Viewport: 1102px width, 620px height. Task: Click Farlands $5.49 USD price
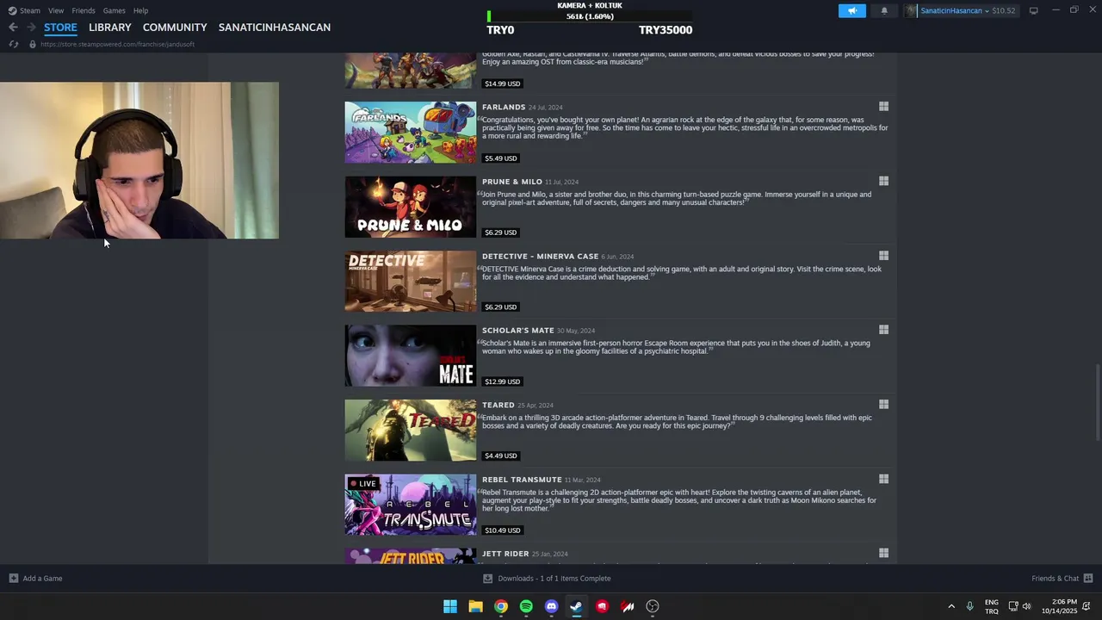click(x=500, y=158)
